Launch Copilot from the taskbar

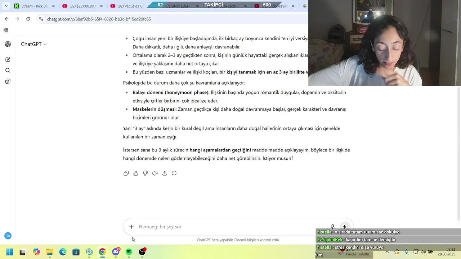pos(36,252)
